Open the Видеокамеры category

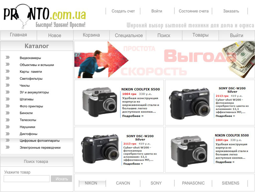[30, 58]
